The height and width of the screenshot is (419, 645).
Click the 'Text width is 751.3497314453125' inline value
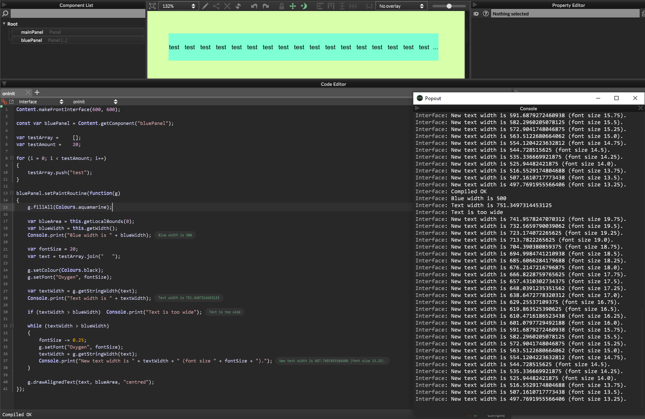pos(189,298)
